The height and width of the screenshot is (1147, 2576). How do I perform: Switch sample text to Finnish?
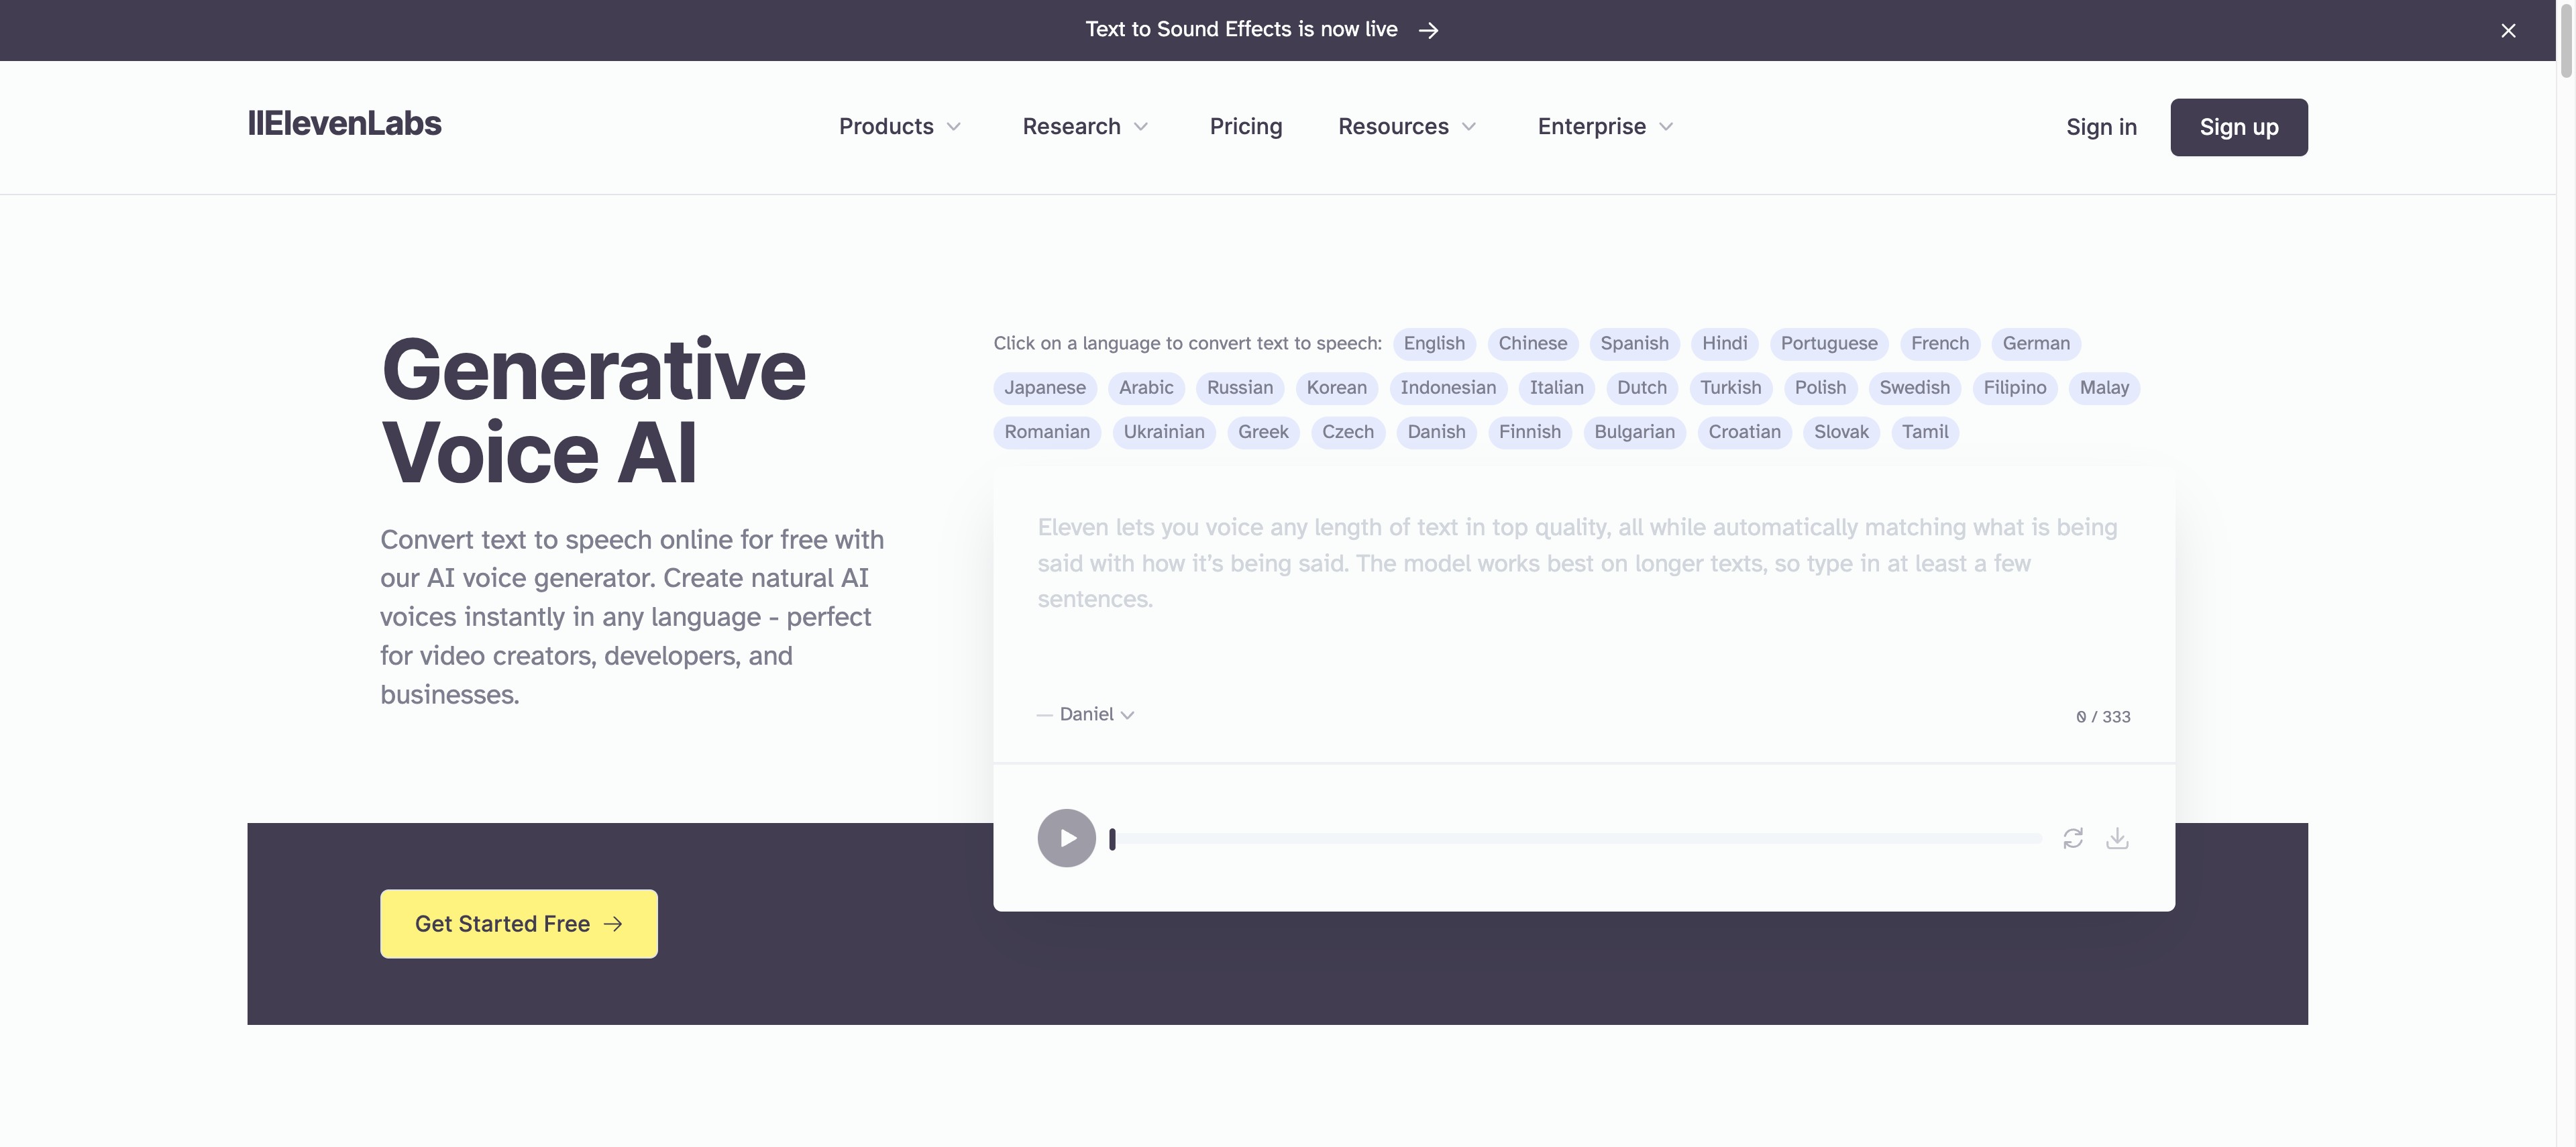point(1529,432)
